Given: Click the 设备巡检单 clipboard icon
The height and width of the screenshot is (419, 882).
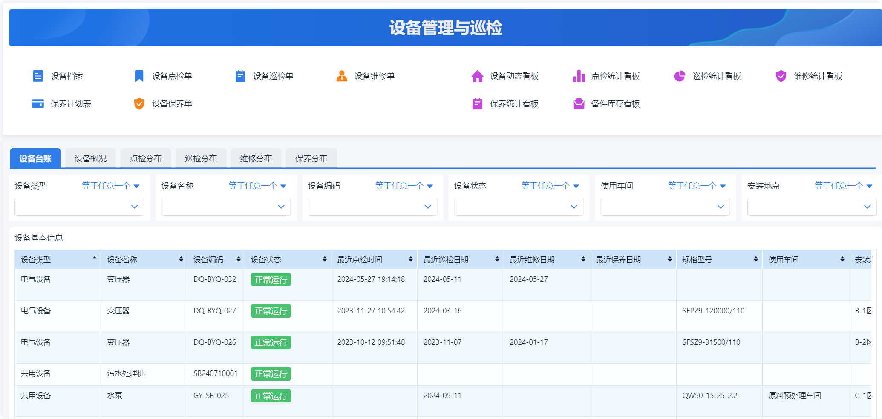Looking at the screenshot, I should pyautogui.click(x=240, y=76).
